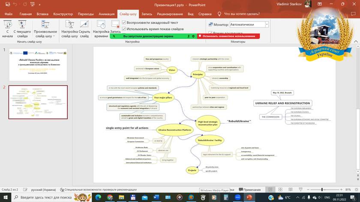Collapse the ribbon with the chevron
360x202 pixels.
pyautogui.click(x=356, y=41)
